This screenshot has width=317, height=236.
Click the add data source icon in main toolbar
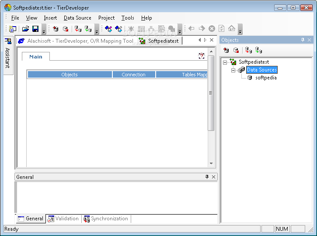click(56, 29)
